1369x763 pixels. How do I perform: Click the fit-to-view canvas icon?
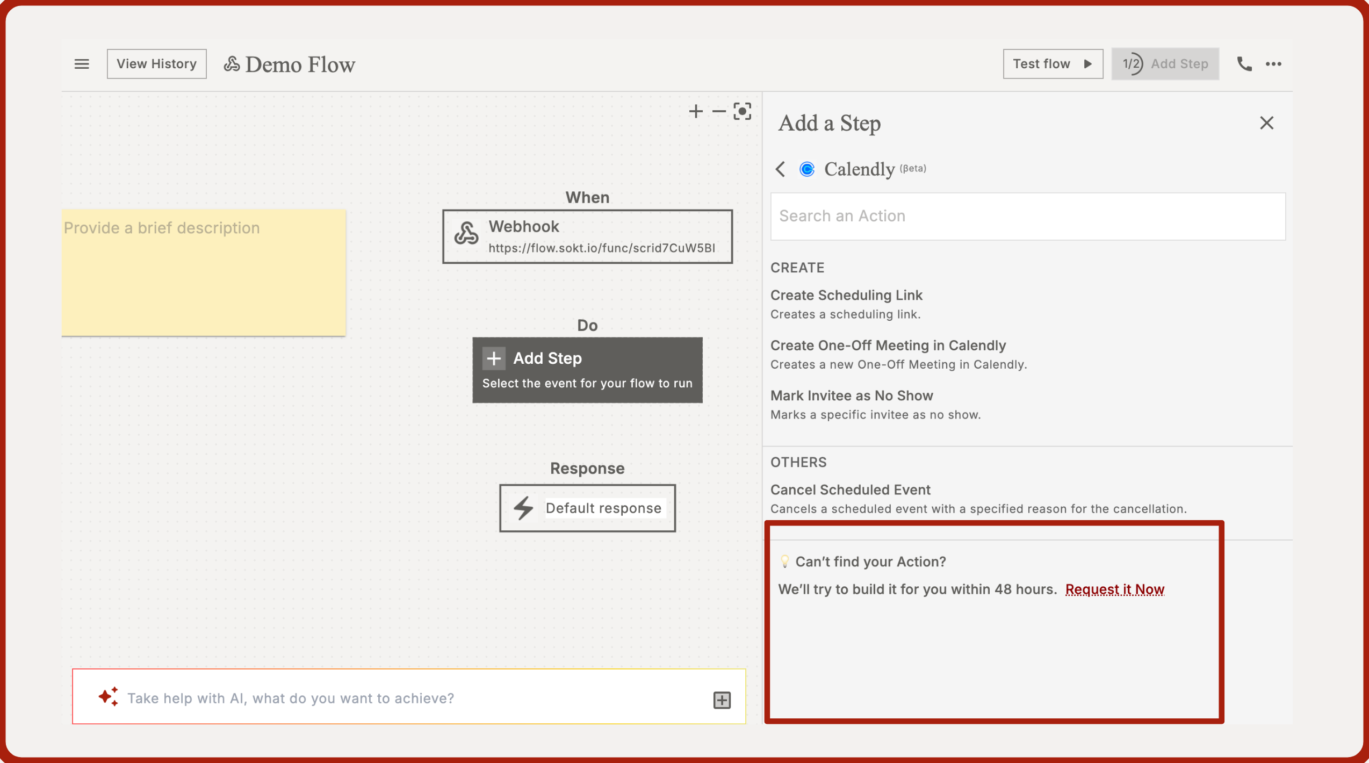pyautogui.click(x=742, y=111)
